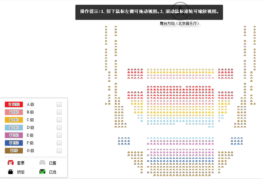Screen dimensions: 262x179
Task: Click the red 套票 package ticket icon
Action: coord(11,163)
